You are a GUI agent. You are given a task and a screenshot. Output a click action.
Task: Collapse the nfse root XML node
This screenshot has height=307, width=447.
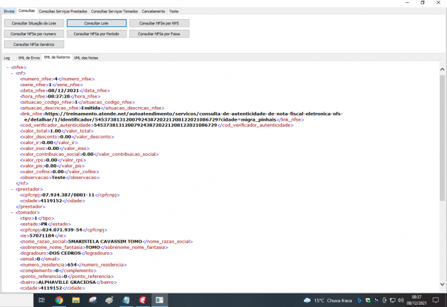[x=7, y=67]
